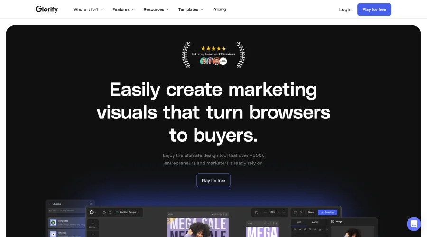
Task: Click the '+300k entrepreneurs' subheading text
Action: click(x=213, y=159)
